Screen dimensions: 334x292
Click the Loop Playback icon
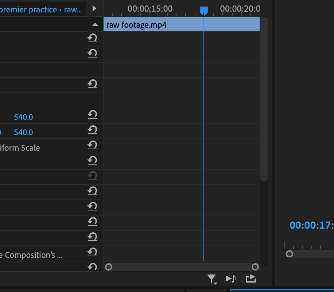click(x=251, y=279)
